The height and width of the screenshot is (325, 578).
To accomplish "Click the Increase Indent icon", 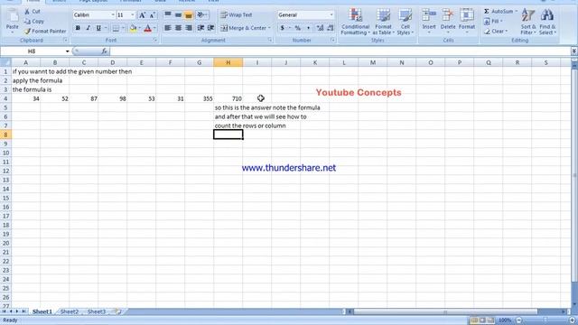I will tap(210, 28).
